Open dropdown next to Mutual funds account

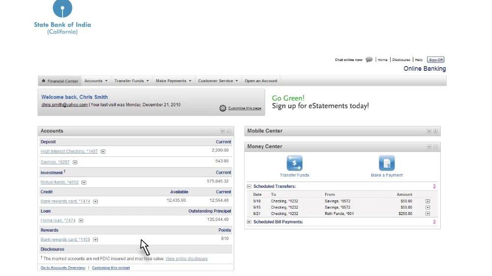tap(84, 183)
